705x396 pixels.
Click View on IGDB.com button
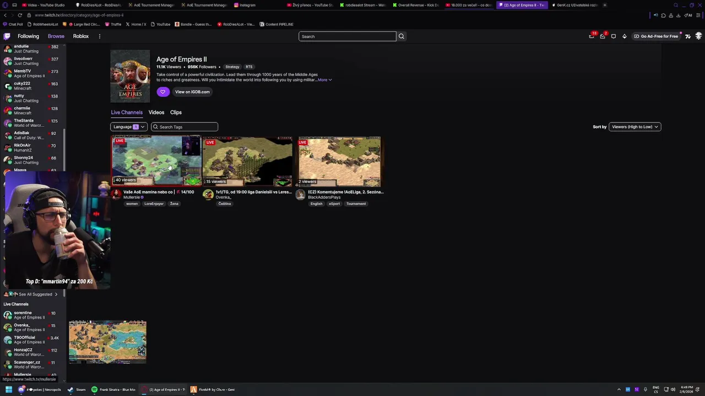[x=192, y=92]
